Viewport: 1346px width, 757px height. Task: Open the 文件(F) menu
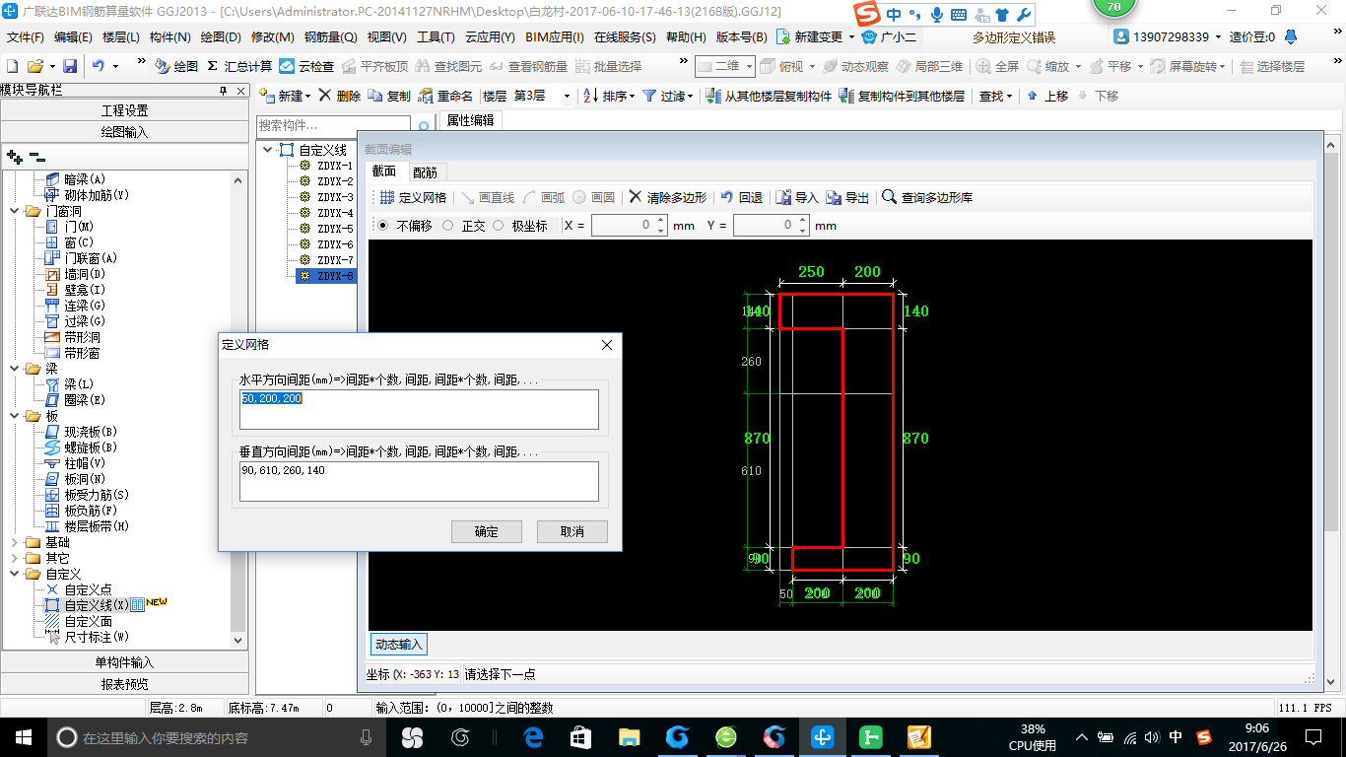pyautogui.click(x=25, y=37)
